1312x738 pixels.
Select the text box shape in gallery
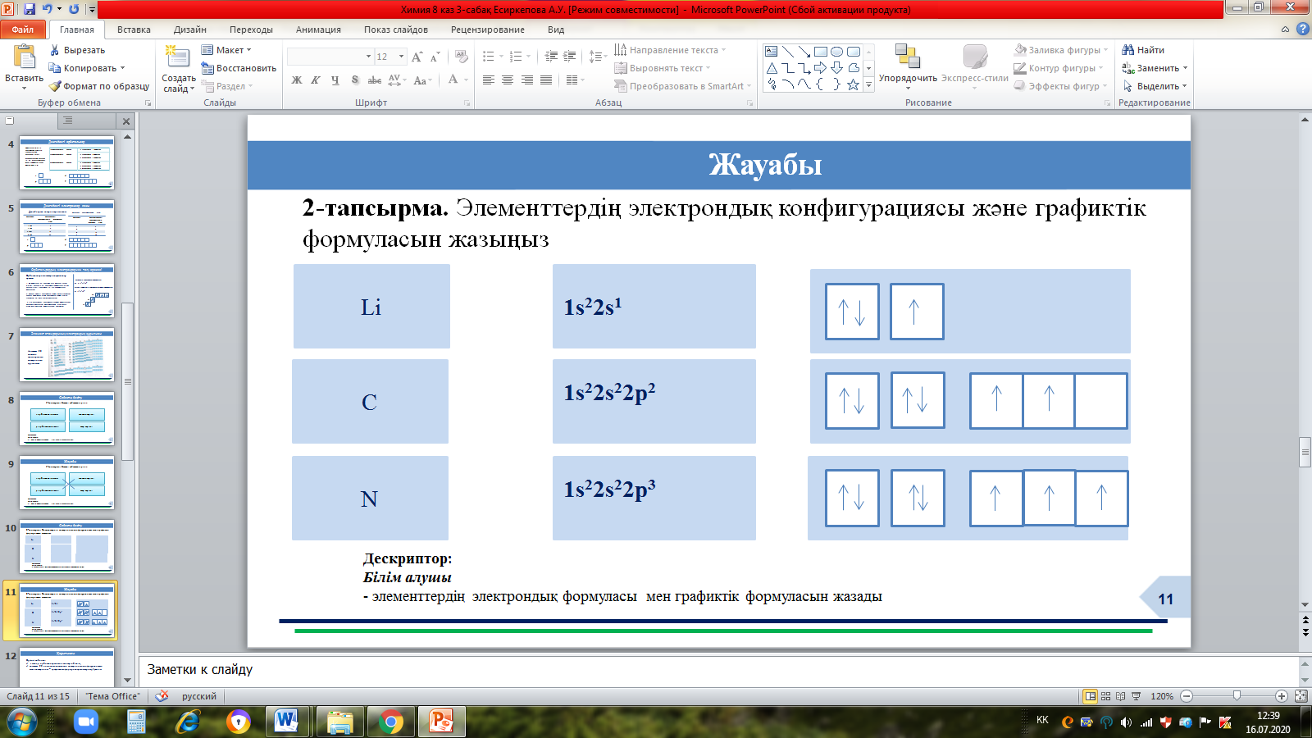click(x=772, y=51)
